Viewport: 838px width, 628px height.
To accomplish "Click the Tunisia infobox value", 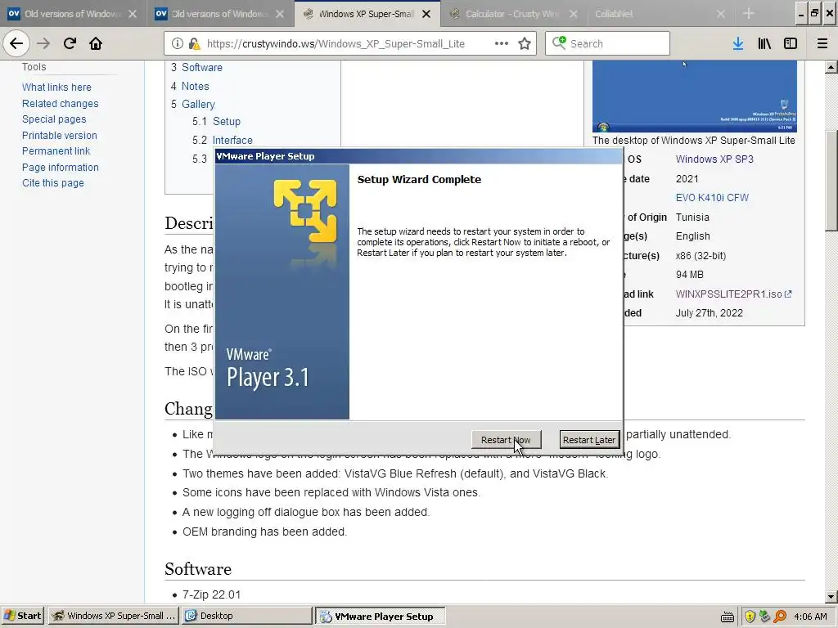I will [692, 218].
